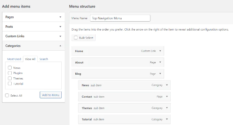Check the Tutorial category checkbox
The width and height of the screenshot is (233, 125).
click(x=10, y=84)
